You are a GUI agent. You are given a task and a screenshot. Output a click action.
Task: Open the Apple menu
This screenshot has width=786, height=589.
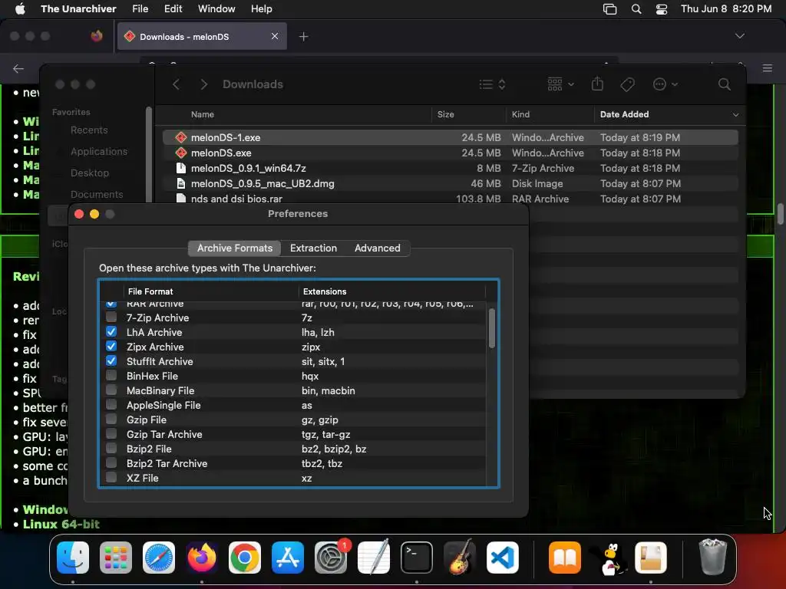click(x=20, y=9)
